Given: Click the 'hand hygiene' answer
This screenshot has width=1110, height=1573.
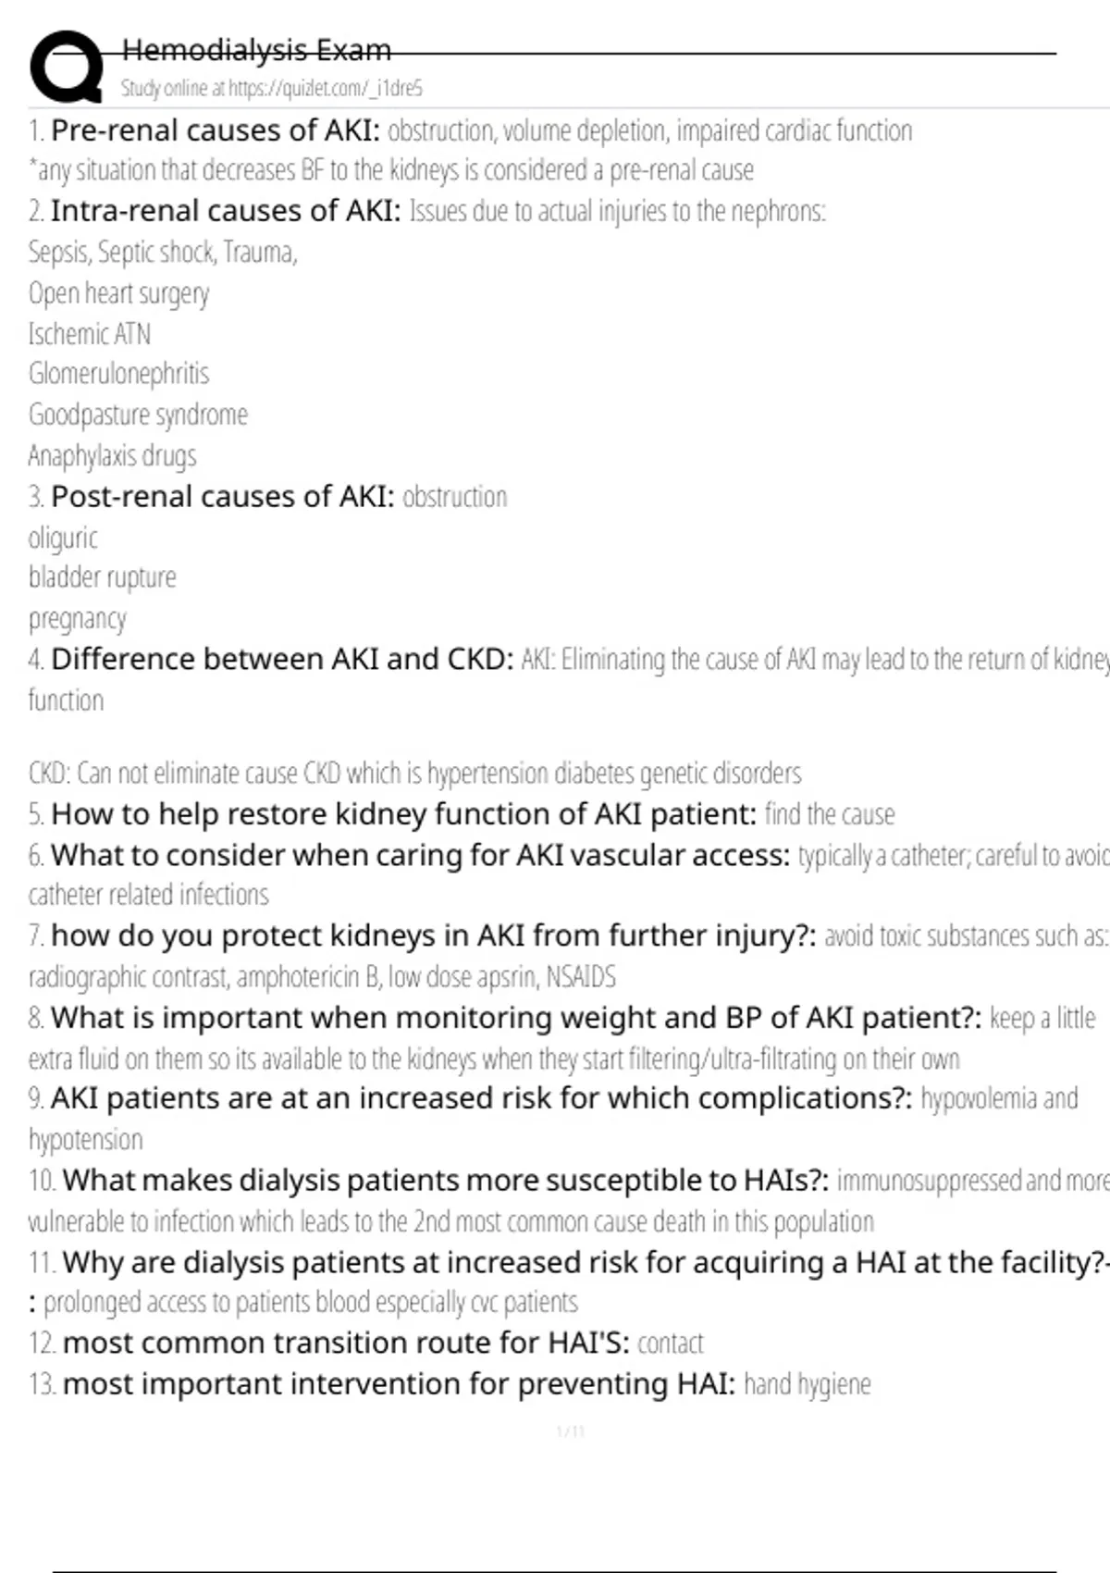Looking at the screenshot, I should click(807, 1384).
